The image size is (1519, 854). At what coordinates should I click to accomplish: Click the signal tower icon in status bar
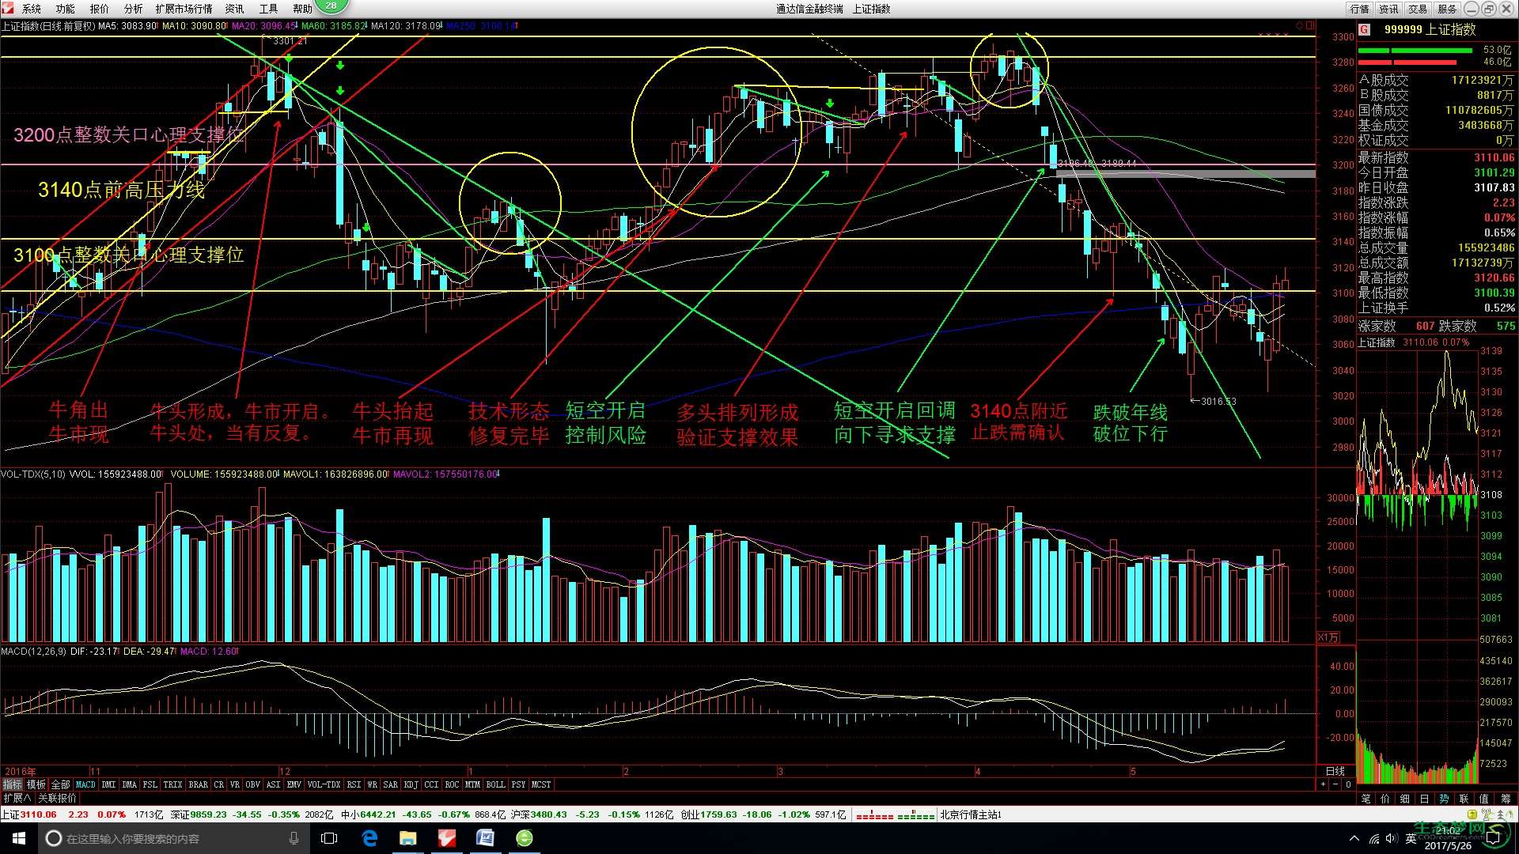tap(1487, 814)
